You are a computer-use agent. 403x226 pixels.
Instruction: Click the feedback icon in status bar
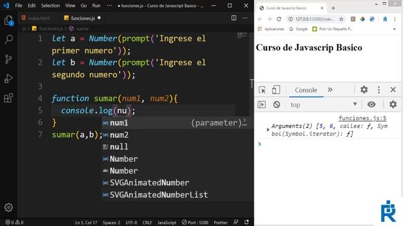tap(236, 222)
